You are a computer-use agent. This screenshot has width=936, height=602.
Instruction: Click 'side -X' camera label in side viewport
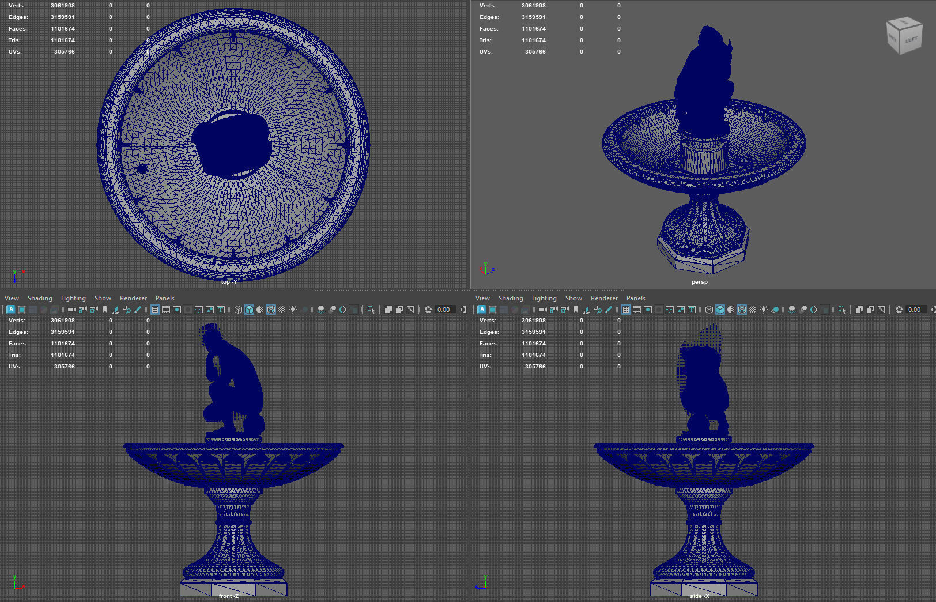point(699,596)
